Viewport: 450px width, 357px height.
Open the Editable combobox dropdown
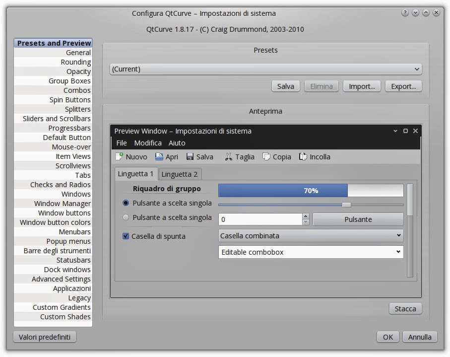(x=311, y=252)
